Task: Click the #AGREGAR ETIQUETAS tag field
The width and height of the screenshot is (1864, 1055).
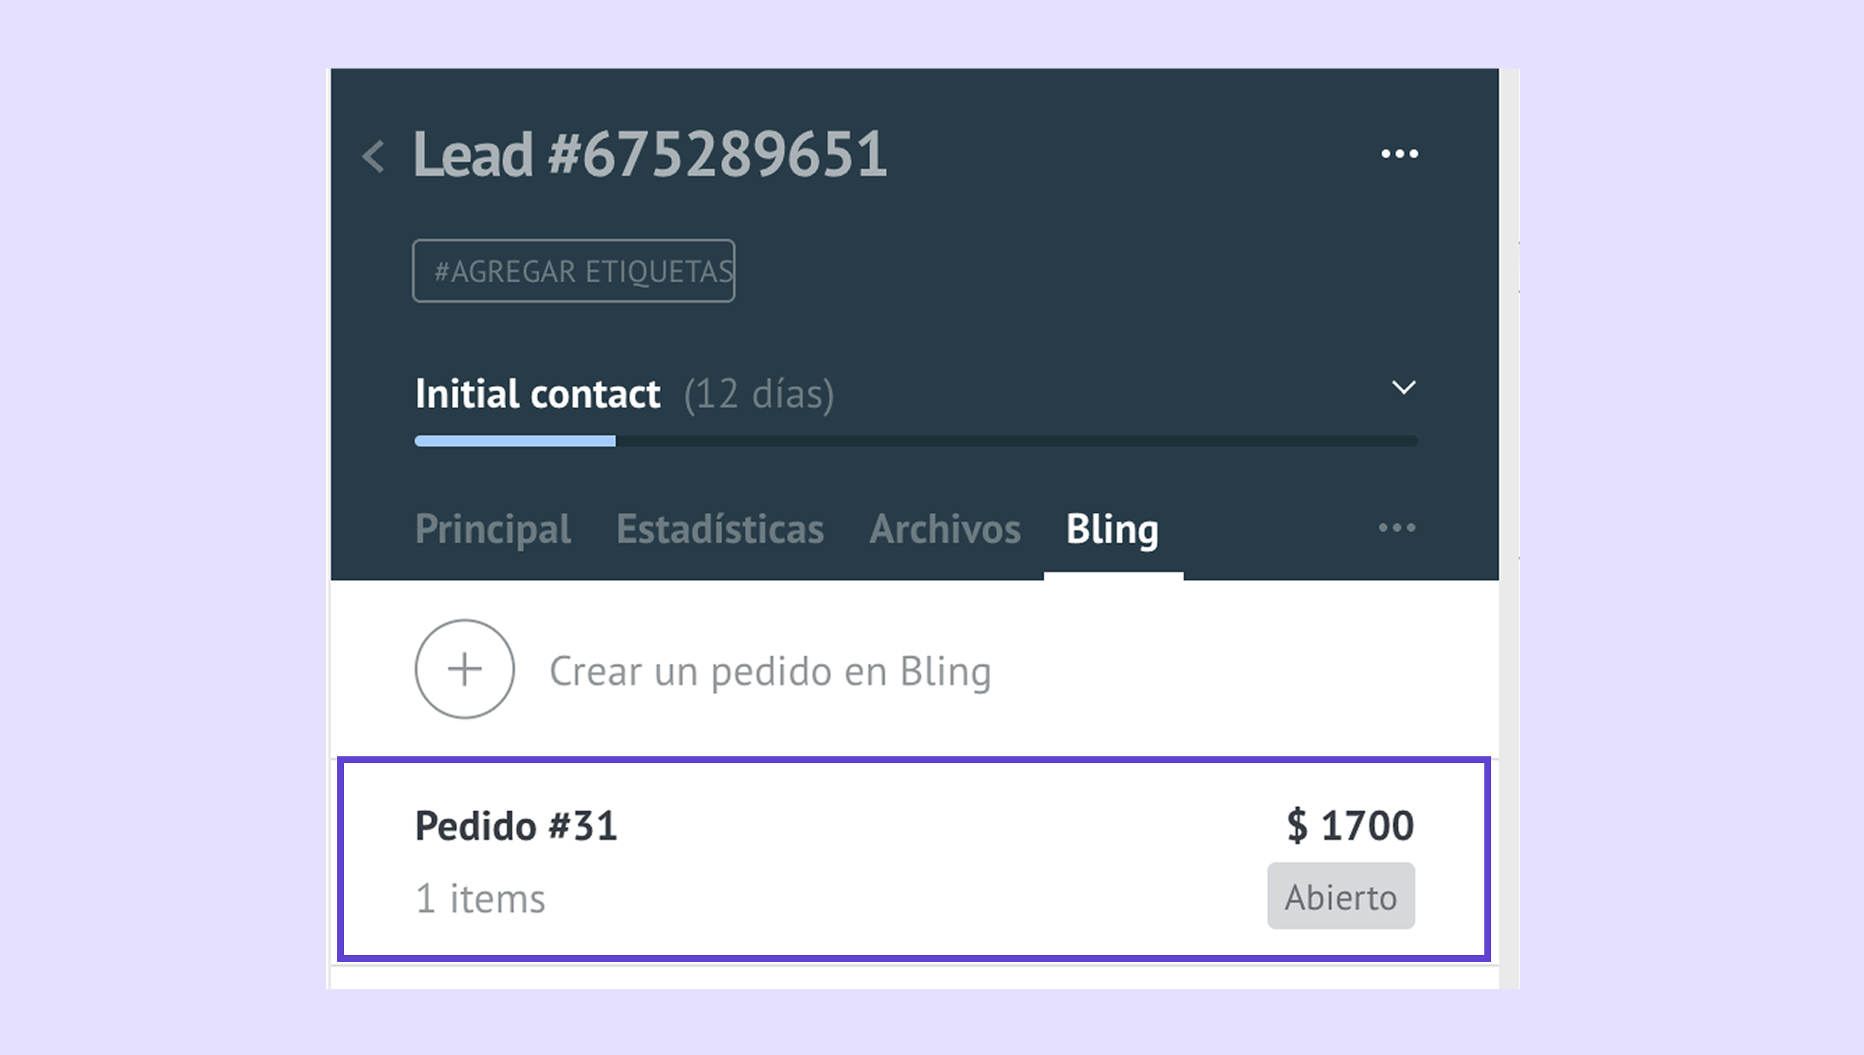Action: click(x=574, y=271)
